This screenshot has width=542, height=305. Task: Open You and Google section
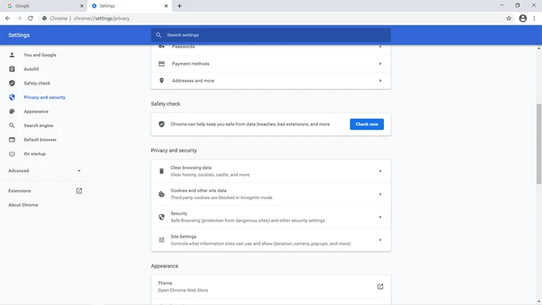(40, 55)
